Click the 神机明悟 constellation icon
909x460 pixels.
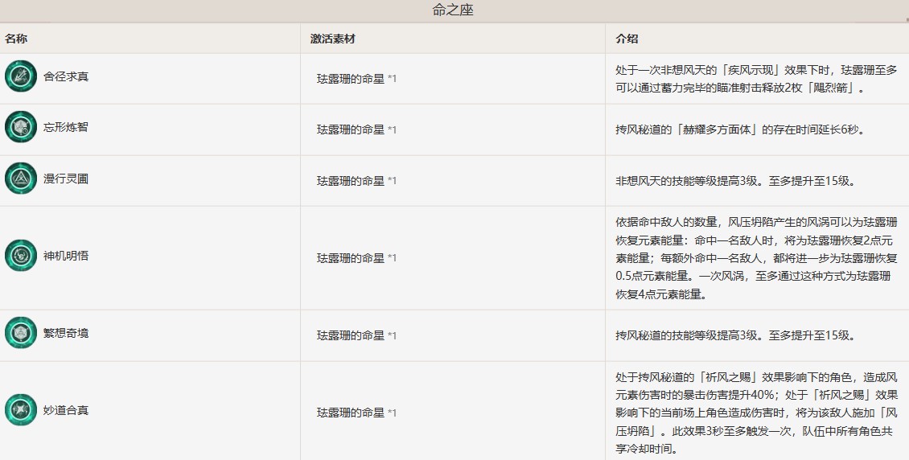point(21,256)
